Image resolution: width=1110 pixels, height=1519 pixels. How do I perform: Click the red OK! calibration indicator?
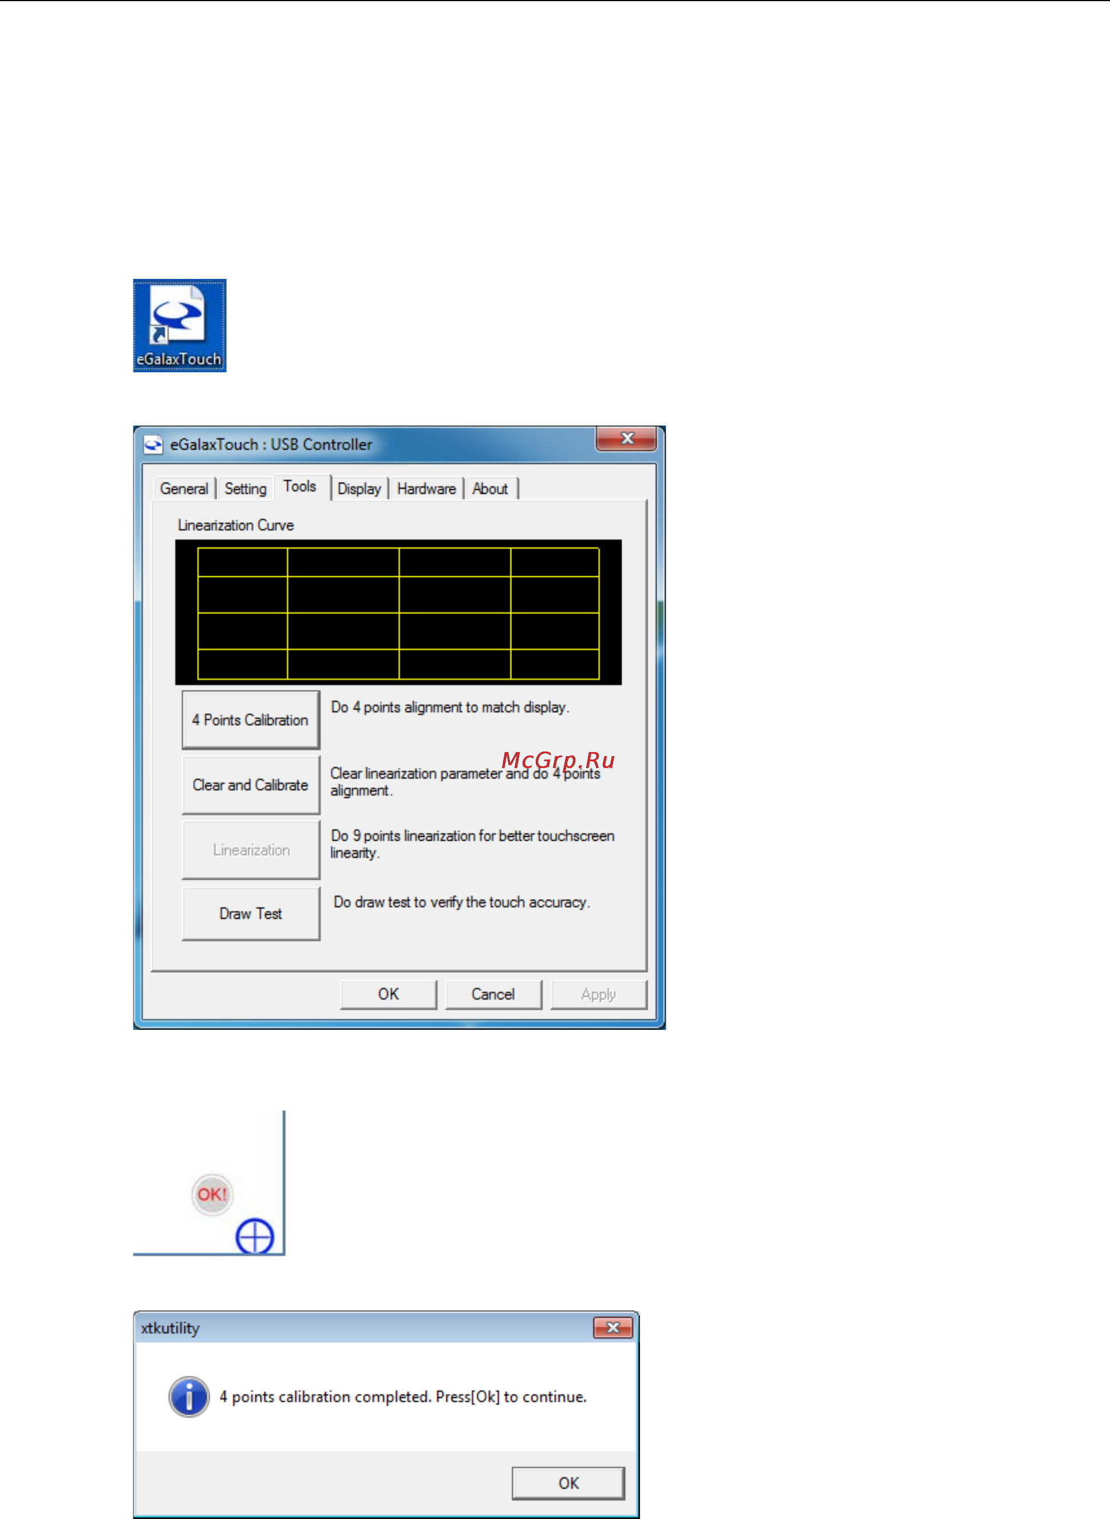click(x=212, y=1194)
